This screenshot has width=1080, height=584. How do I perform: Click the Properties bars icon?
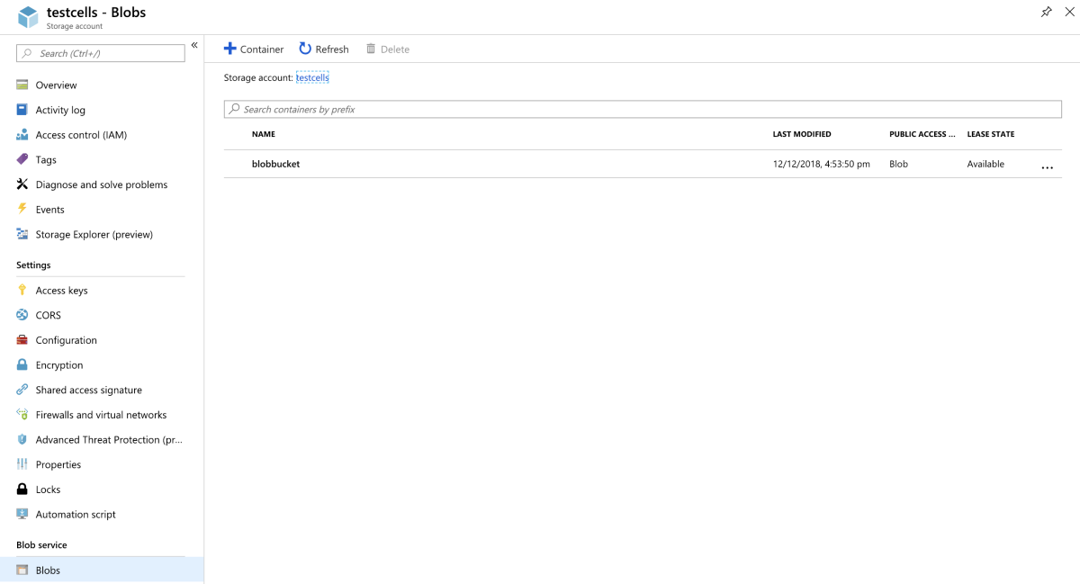pos(22,464)
